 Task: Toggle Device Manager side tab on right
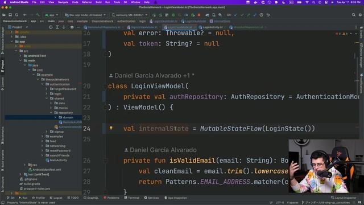[x=362, y=55]
